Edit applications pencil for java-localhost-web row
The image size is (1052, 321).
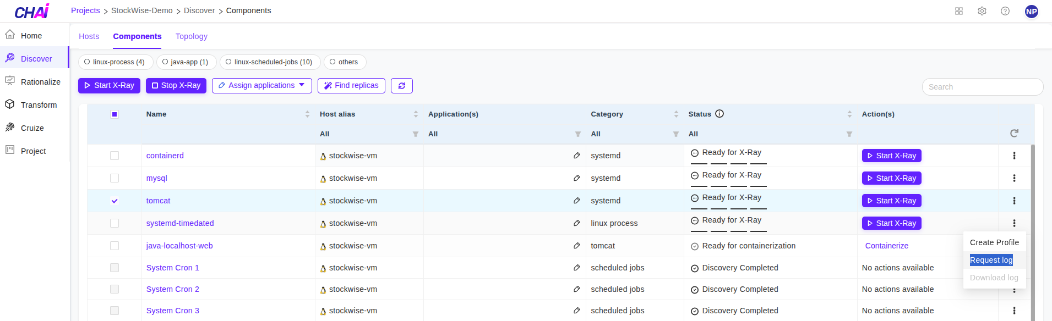click(x=577, y=246)
